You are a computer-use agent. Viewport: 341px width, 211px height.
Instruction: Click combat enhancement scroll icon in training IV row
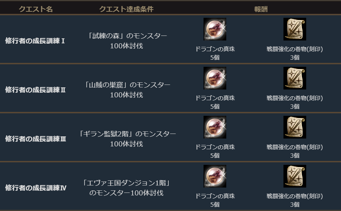pyautogui.click(x=295, y=176)
